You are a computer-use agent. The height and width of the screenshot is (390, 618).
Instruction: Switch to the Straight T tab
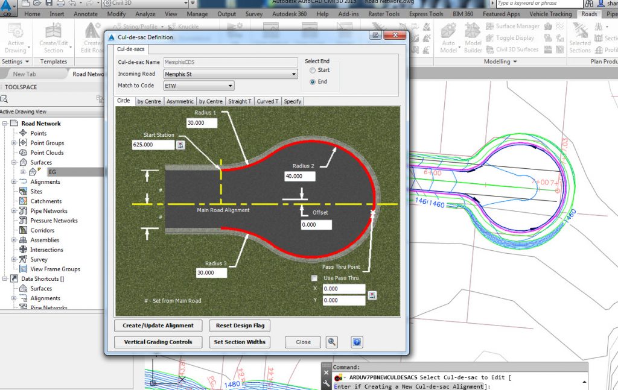240,101
